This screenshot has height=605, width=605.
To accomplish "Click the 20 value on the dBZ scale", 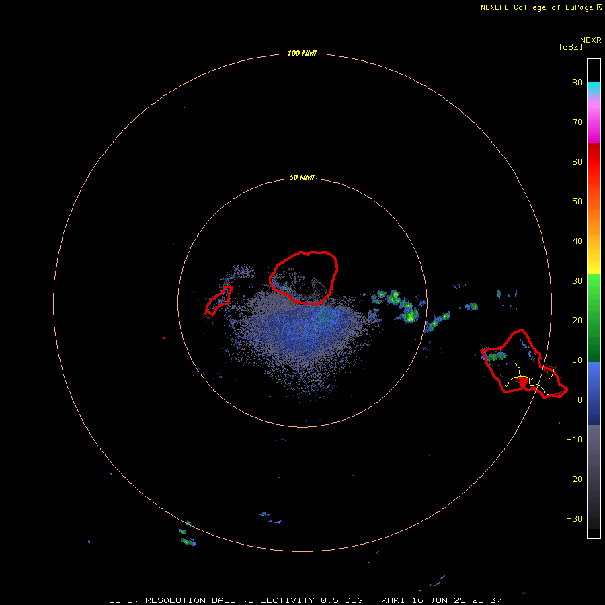I will [x=577, y=321].
